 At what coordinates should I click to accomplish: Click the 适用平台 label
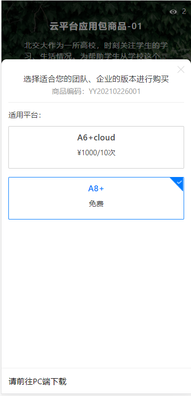tap(25, 115)
